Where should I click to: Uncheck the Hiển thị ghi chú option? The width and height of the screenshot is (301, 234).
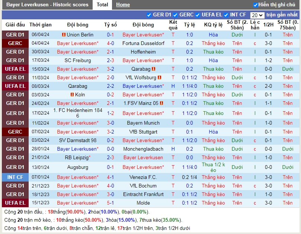pyautogui.click(x=256, y=5)
